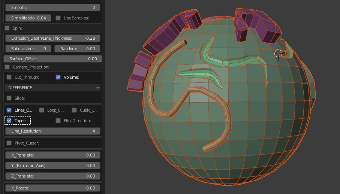Uncheck the Volume checkbox
The width and height of the screenshot is (340, 194).
(x=58, y=77)
